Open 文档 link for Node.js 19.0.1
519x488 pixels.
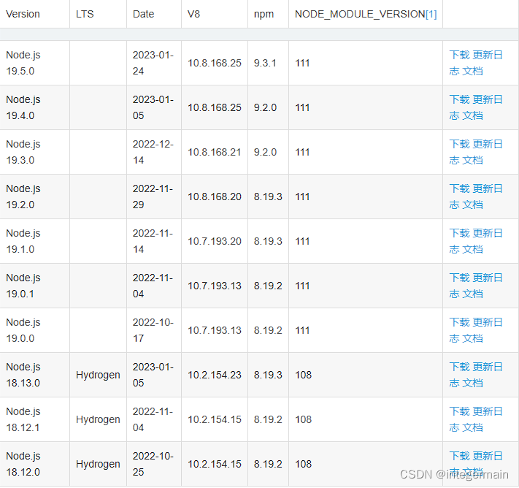click(x=472, y=294)
